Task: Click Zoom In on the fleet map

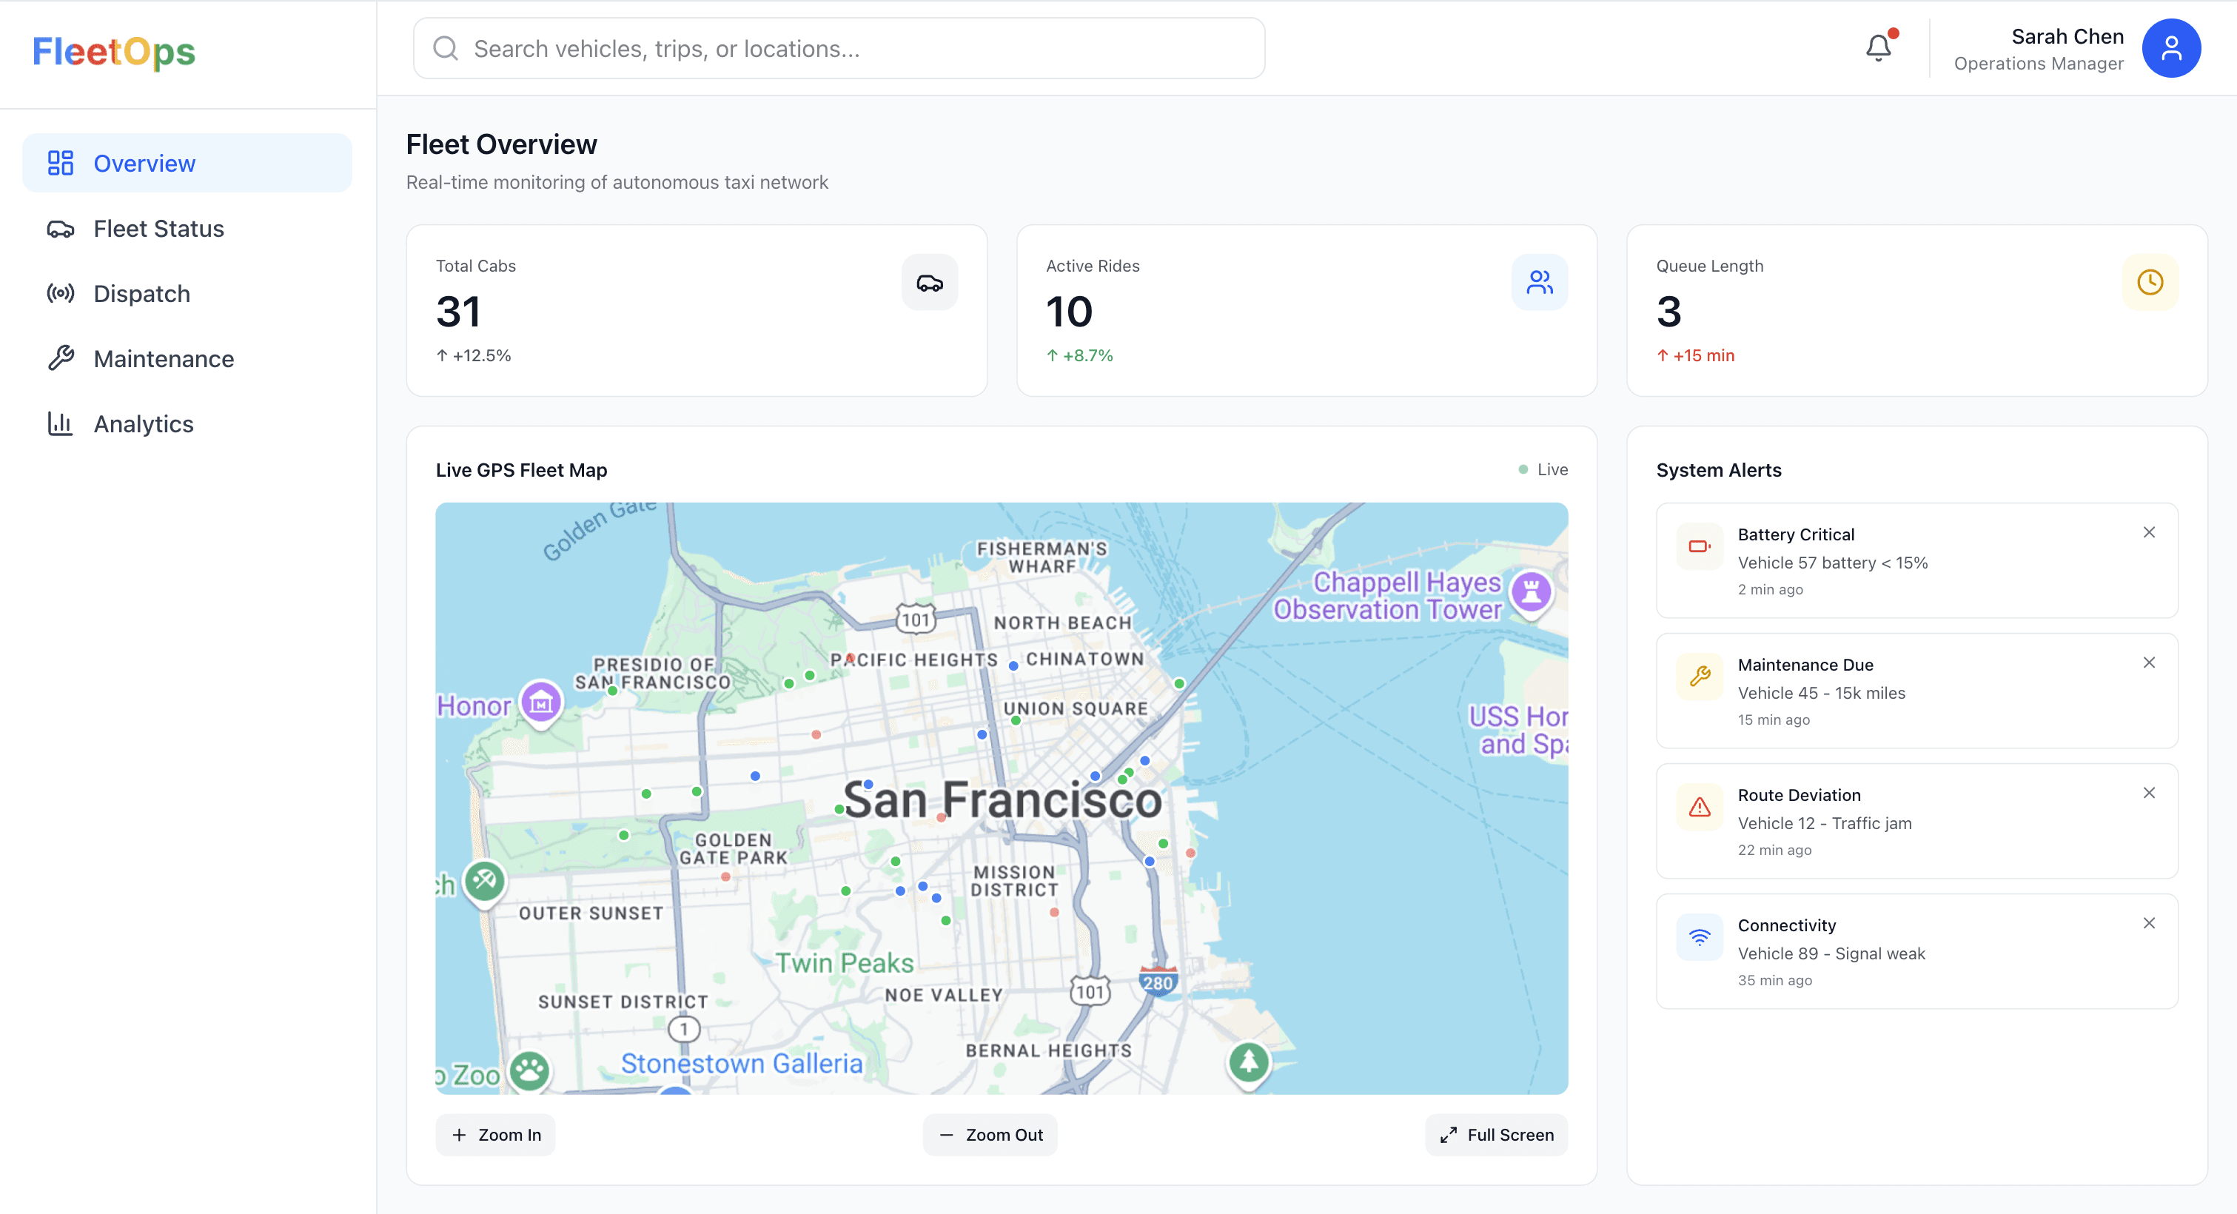Action: 495,1134
